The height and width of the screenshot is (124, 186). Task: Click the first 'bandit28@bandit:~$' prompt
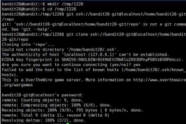pyautogui.click(x=23, y=4)
